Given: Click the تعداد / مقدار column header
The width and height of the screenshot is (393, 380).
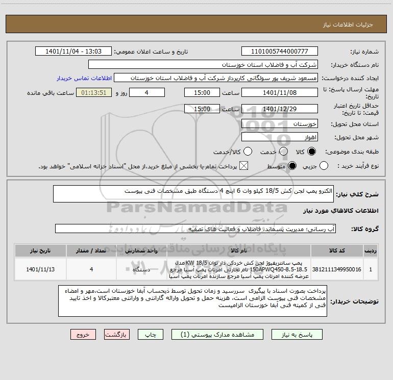Looking at the screenshot, I should click(x=91, y=251).
